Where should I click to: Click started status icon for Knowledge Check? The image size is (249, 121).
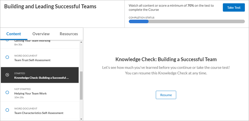[x=7, y=75]
